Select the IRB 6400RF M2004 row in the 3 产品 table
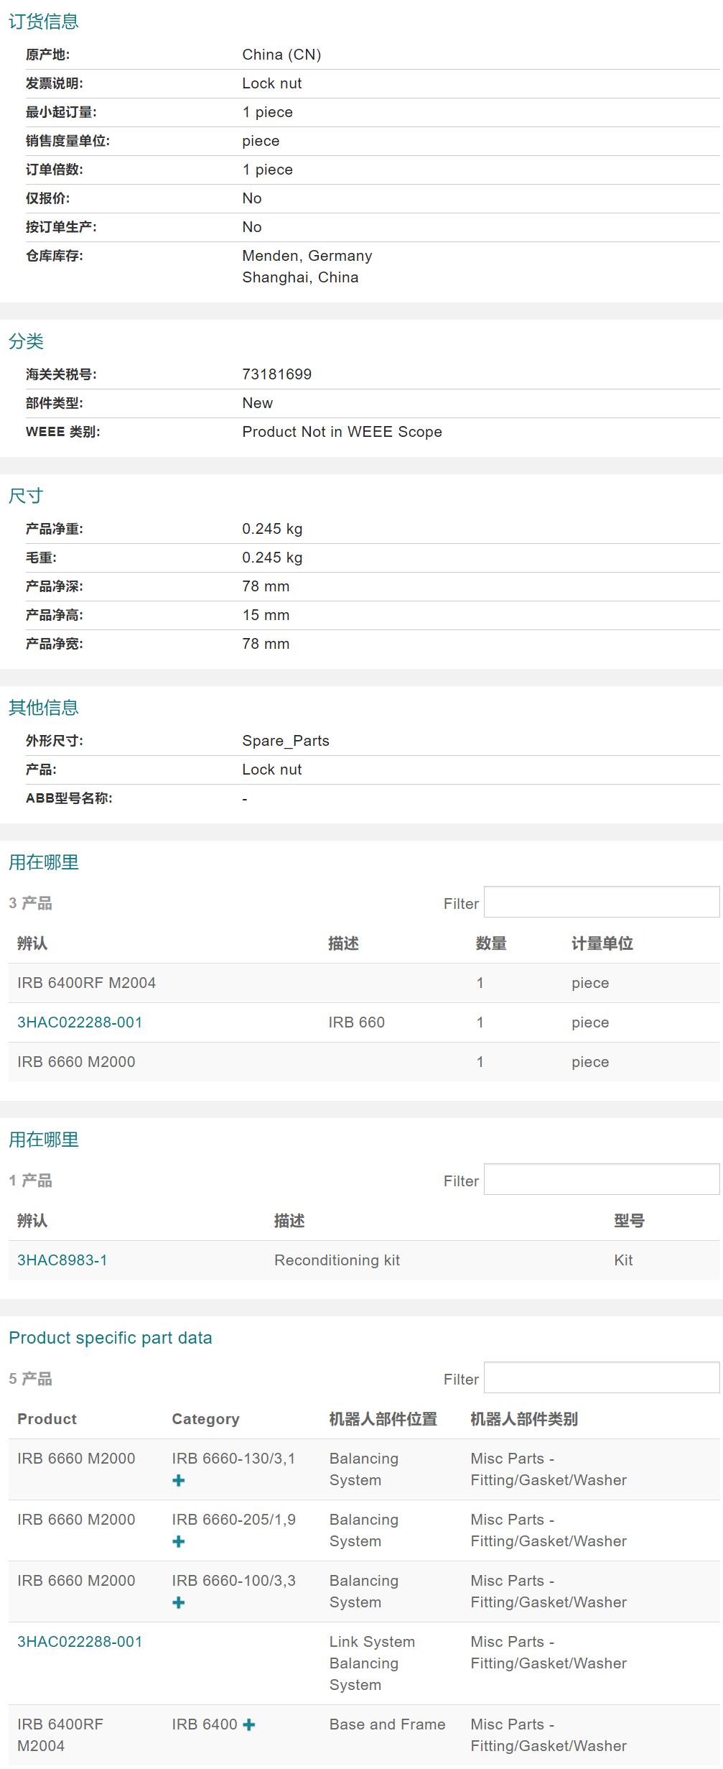The image size is (723, 1769). [x=86, y=983]
